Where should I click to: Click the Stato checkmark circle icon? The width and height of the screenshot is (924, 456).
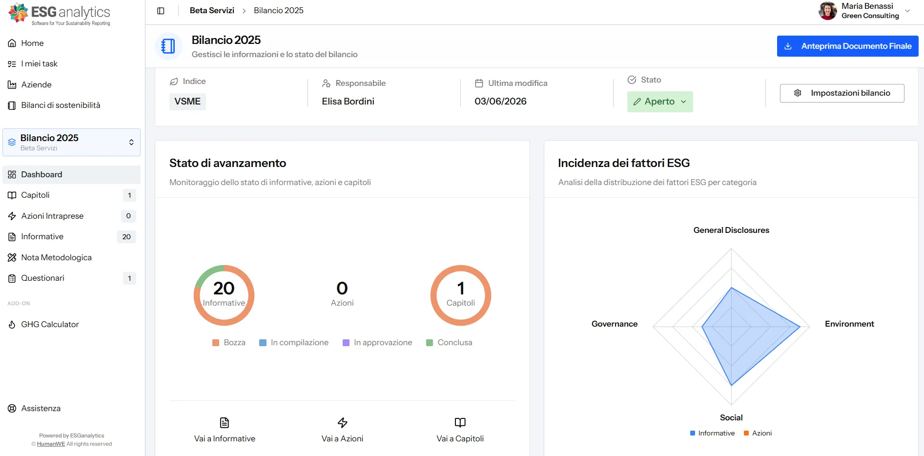(632, 80)
